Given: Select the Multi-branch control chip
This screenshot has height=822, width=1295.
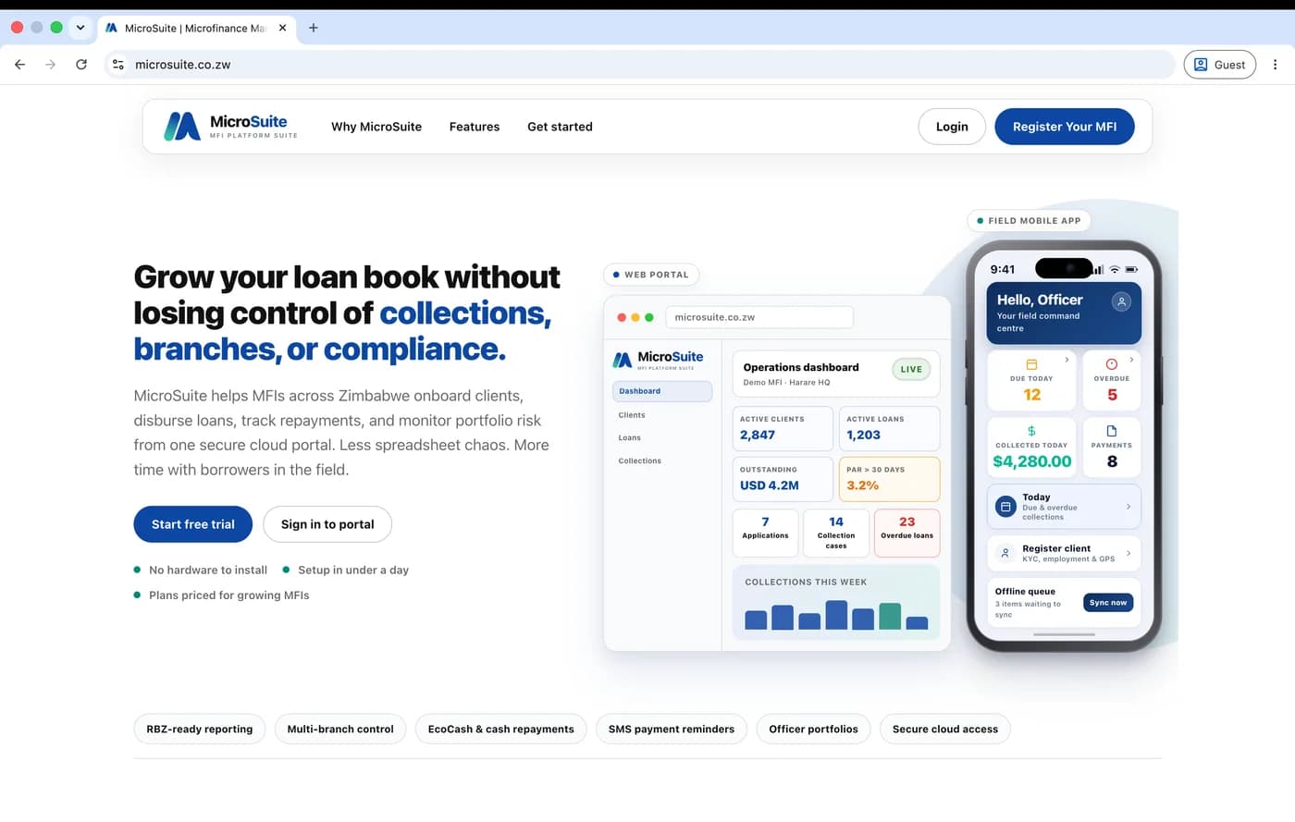Looking at the screenshot, I should 340,729.
